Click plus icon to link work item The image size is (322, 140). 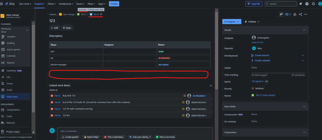click(211, 86)
